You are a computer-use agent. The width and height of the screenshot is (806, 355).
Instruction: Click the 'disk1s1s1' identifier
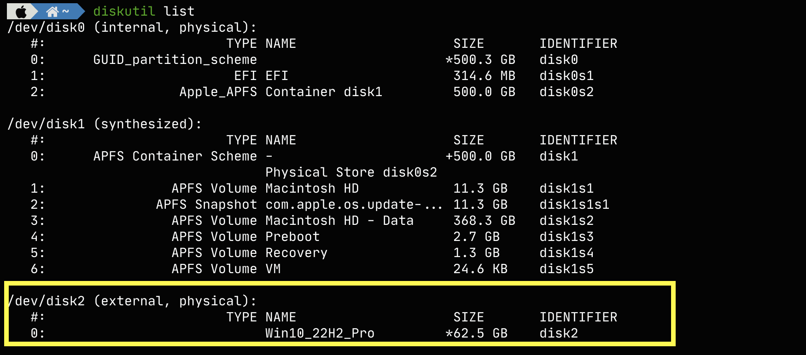click(x=574, y=205)
